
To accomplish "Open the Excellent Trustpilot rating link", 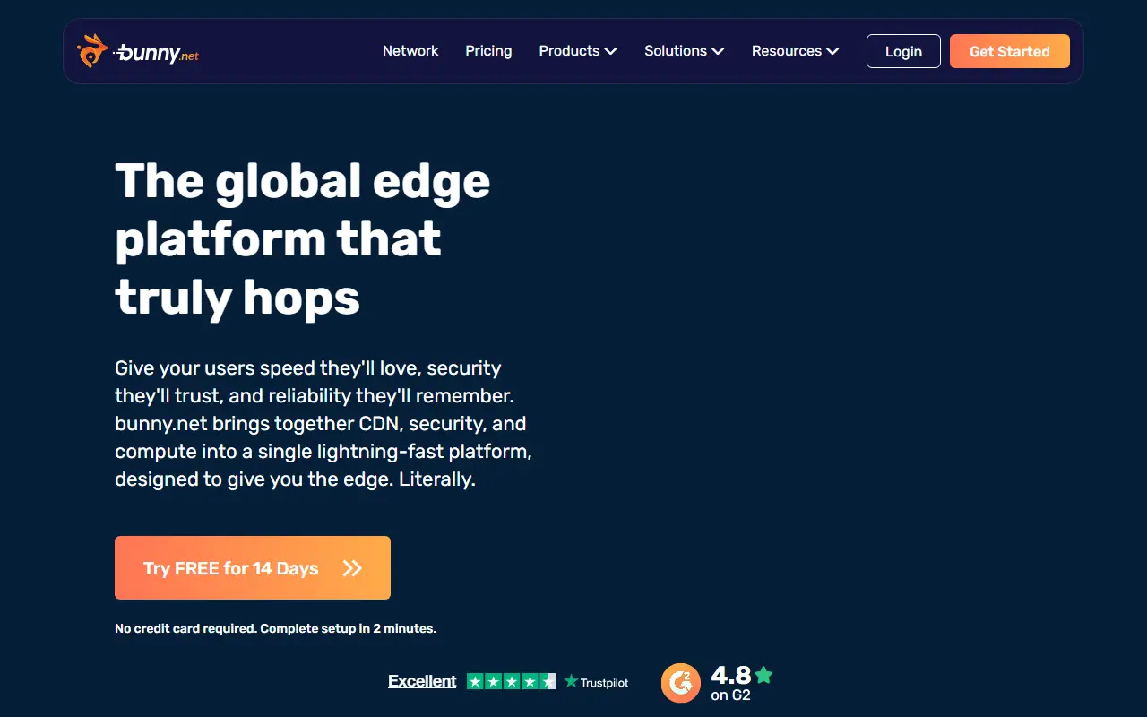I will tap(422, 681).
